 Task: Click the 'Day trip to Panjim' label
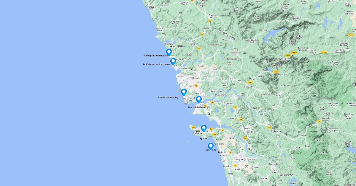coord(197,107)
